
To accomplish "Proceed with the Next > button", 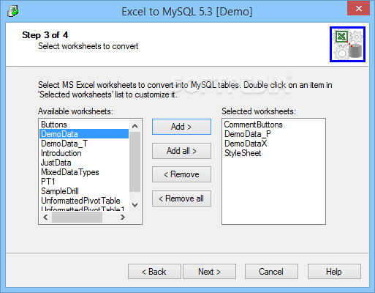I will tap(209, 272).
